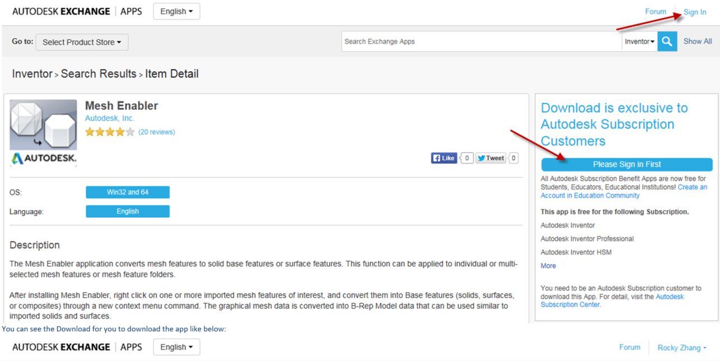Click the Item Detail breadcrumb text
Screen dimensions: 720x361
pyautogui.click(x=172, y=74)
